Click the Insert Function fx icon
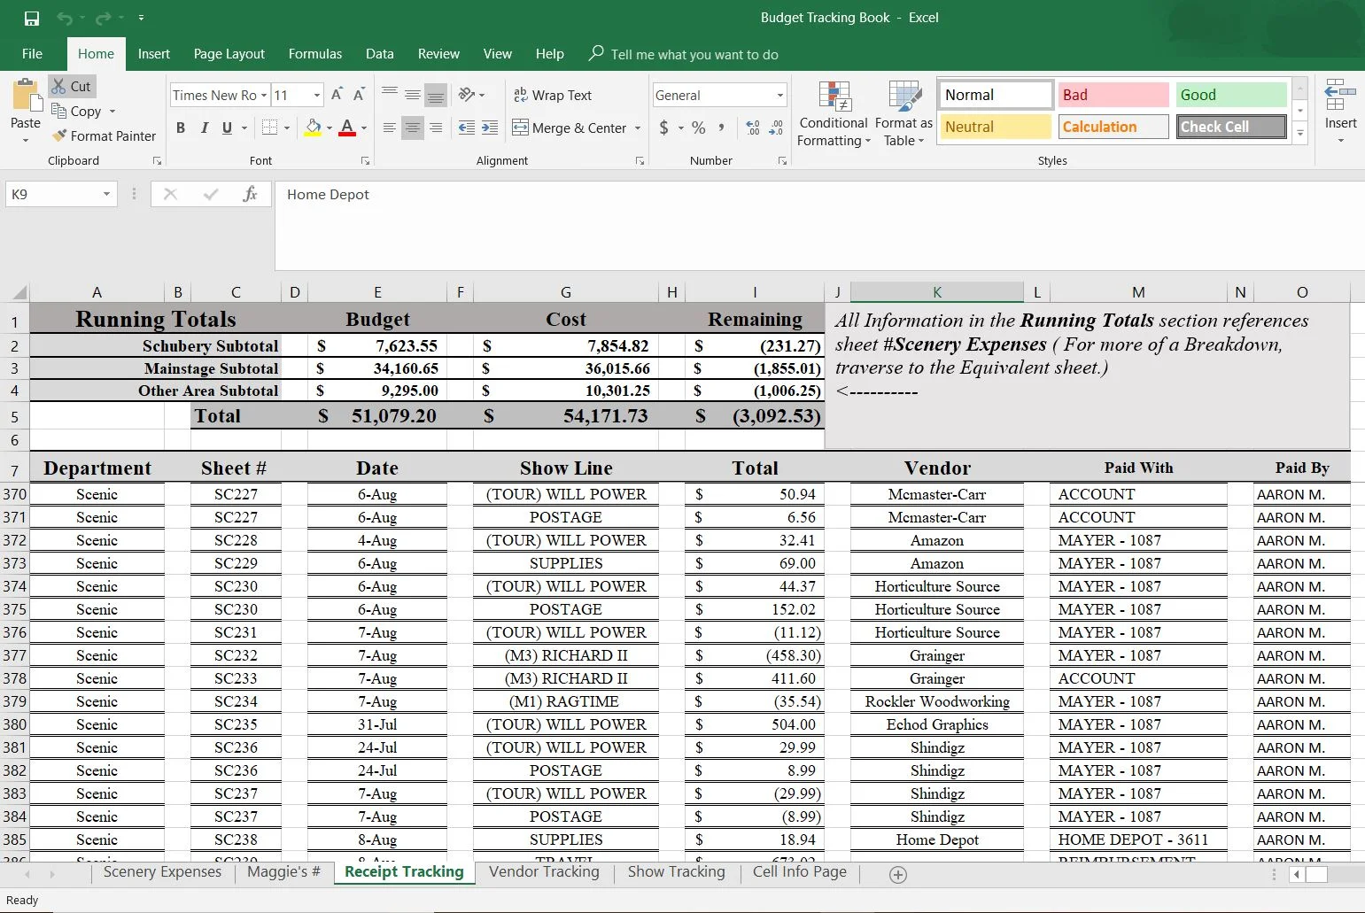 pos(250,194)
